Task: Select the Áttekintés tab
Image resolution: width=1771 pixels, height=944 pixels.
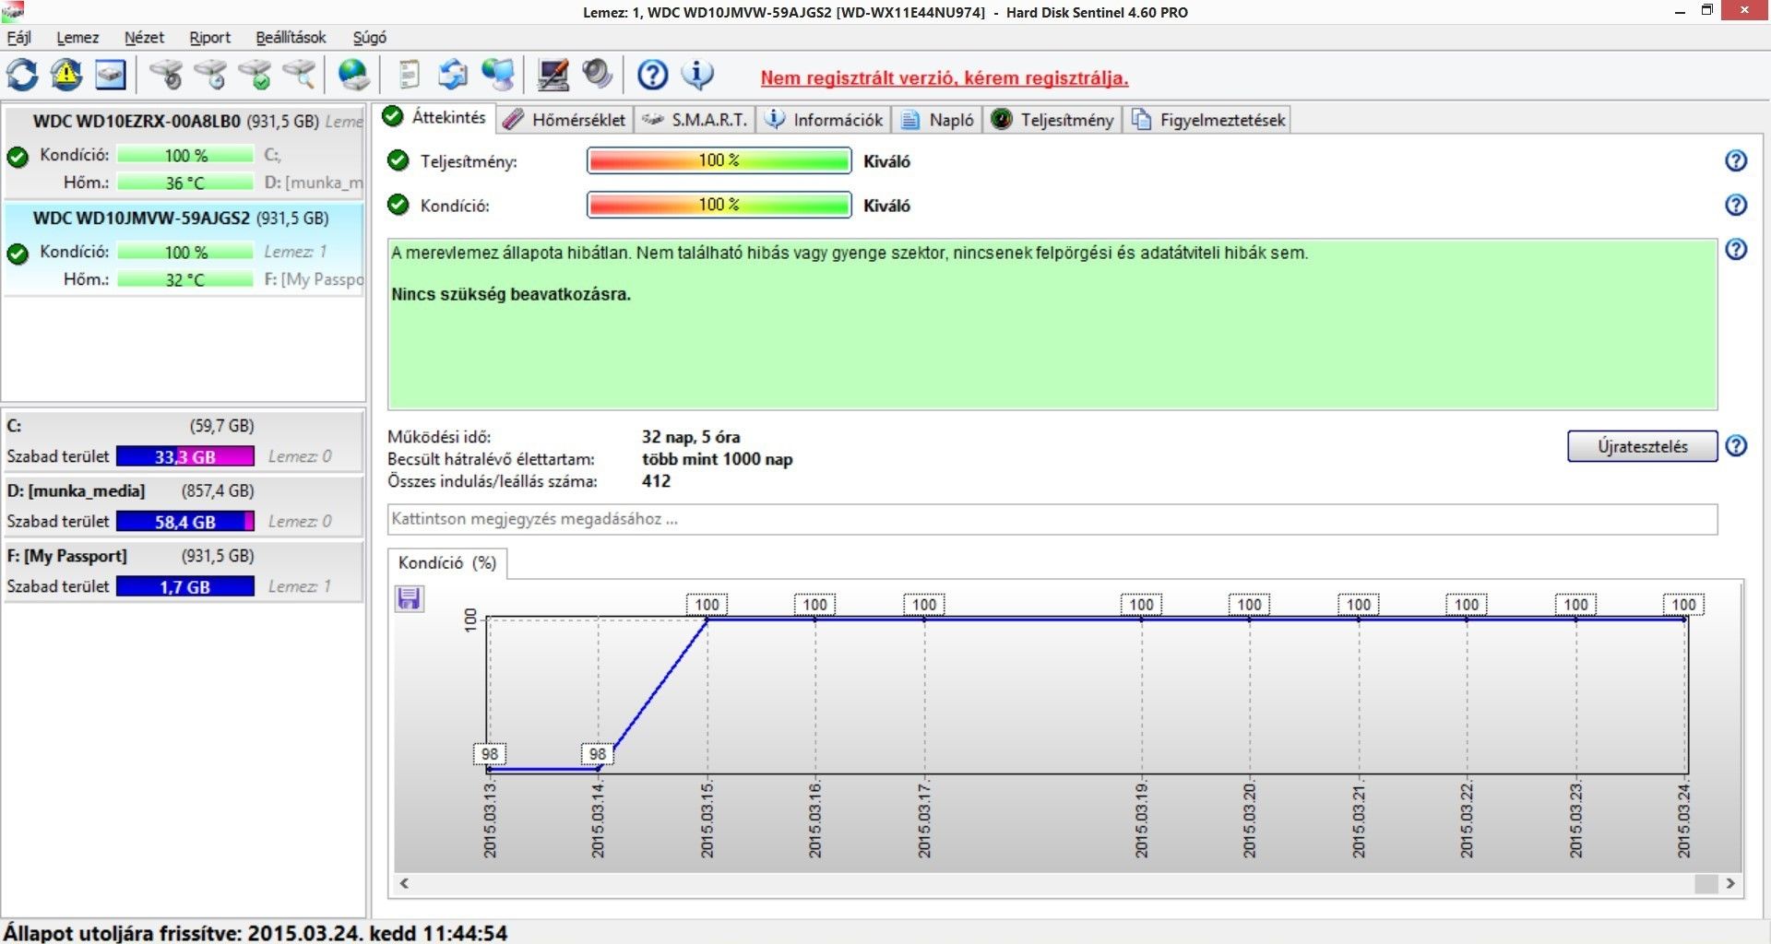Action: point(435,117)
